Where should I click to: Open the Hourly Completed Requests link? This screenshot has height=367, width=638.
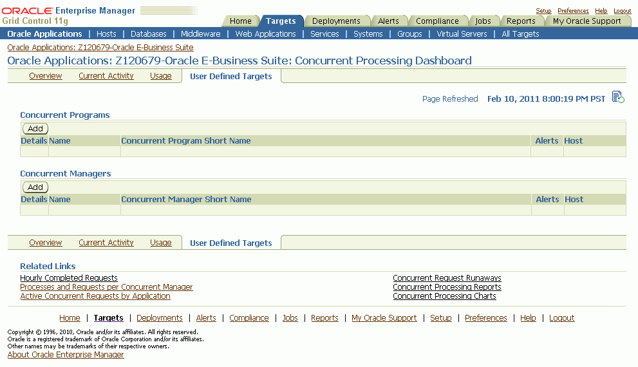[69, 278]
